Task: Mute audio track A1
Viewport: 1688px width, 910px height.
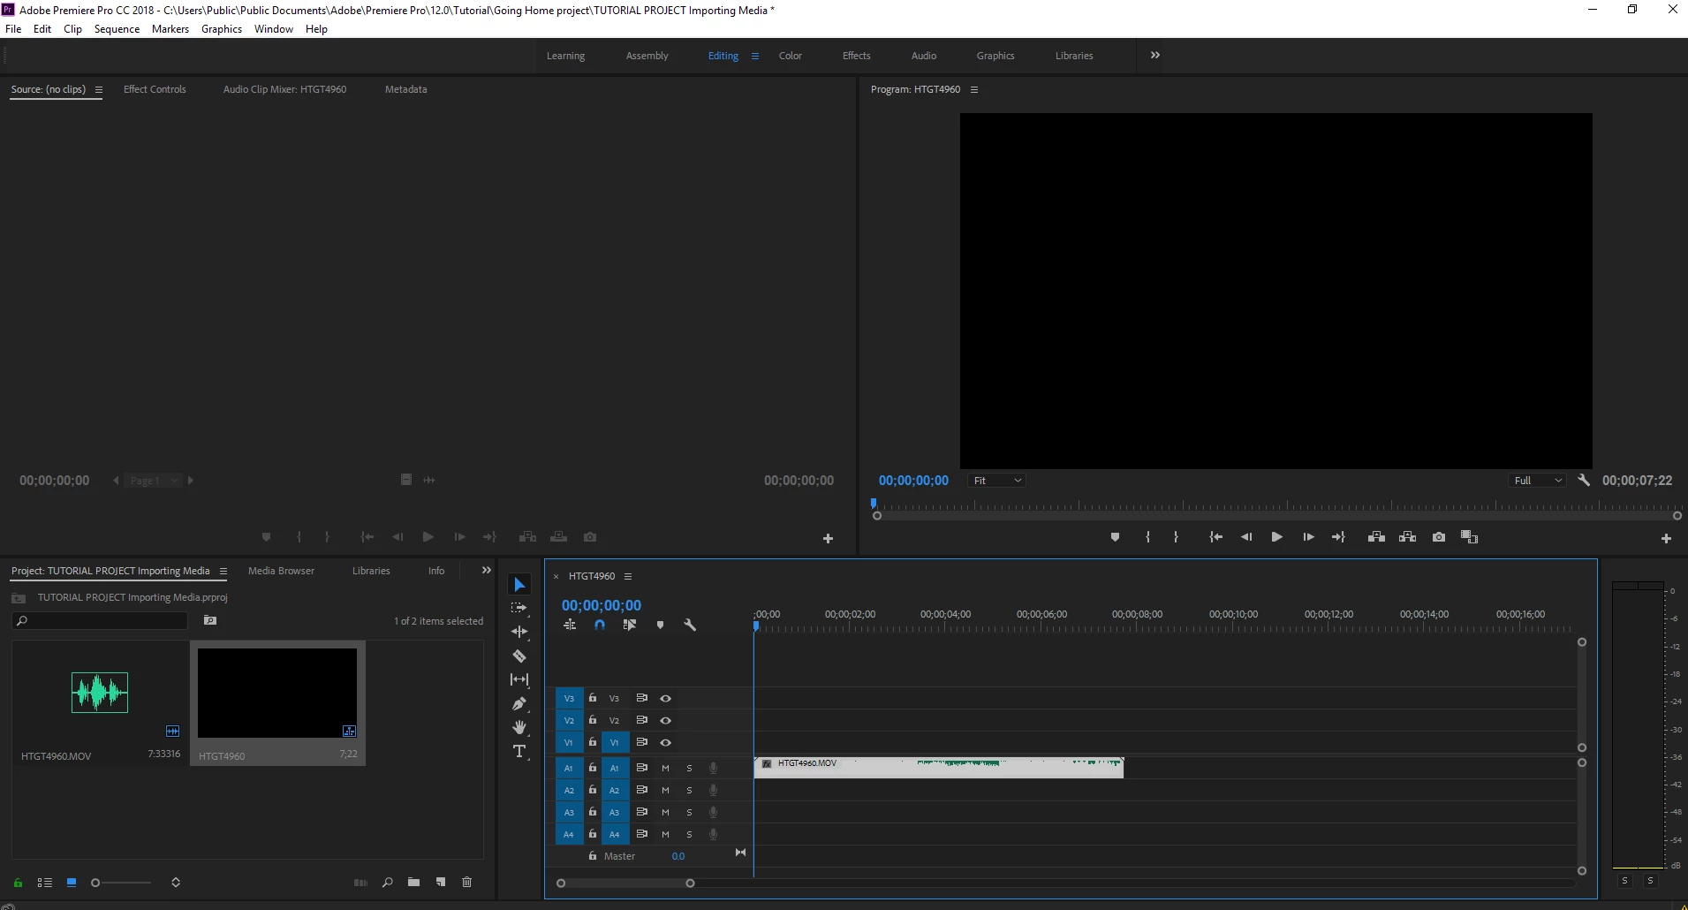Action: pyautogui.click(x=665, y=768)
